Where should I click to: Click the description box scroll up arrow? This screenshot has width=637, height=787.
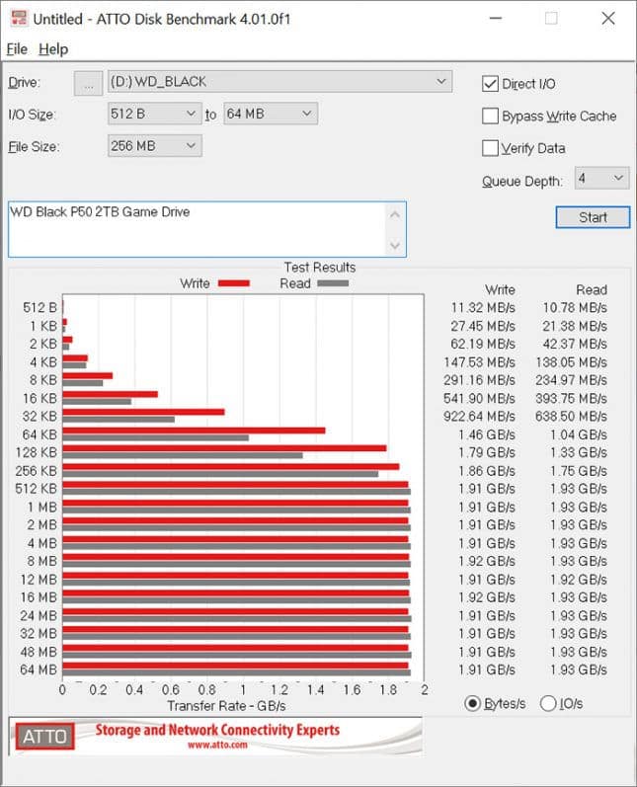point(395,215)
